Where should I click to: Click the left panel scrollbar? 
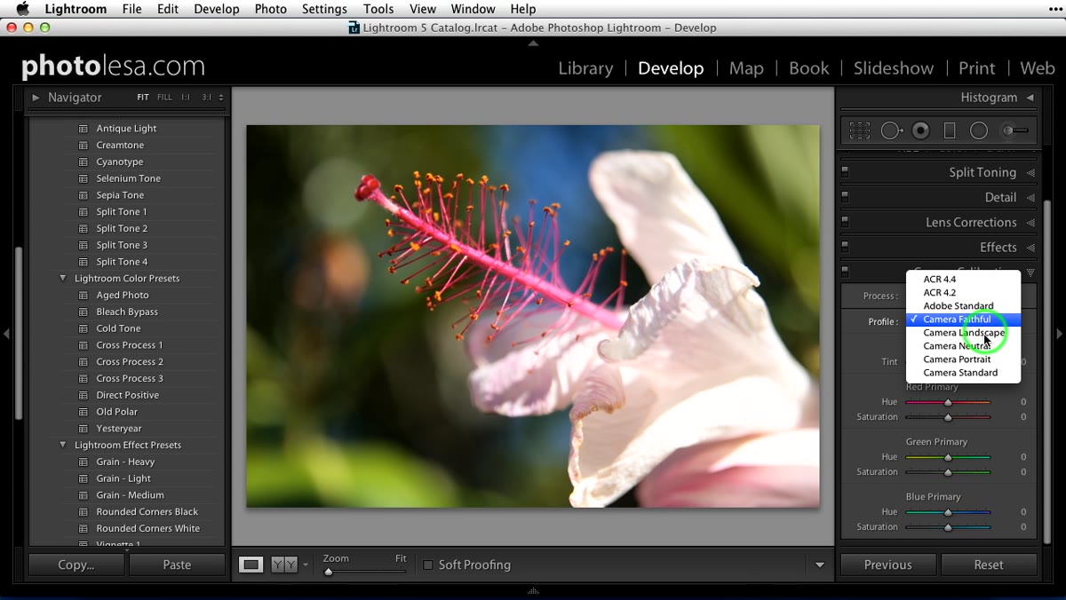[20, 332]
